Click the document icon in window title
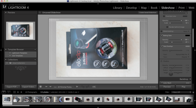The width and height of the screenshot is (196, 108). coord(68,1)
